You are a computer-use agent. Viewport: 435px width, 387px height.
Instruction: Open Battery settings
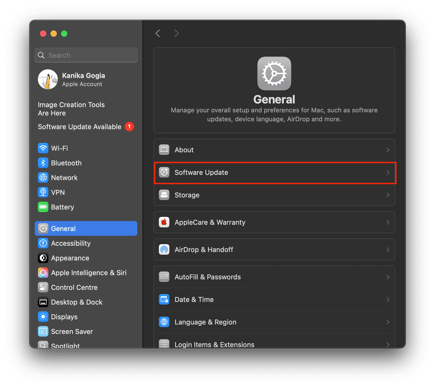63,207
